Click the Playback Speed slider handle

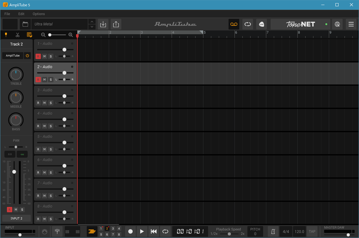coord(229,234)
